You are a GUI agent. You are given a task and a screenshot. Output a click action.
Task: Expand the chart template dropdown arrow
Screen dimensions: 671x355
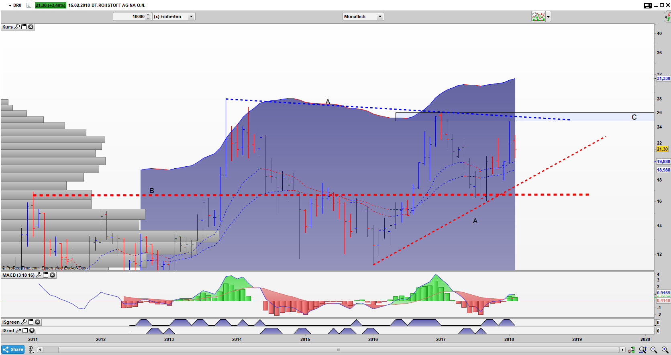pyautogui.click(x=548, y=16)
